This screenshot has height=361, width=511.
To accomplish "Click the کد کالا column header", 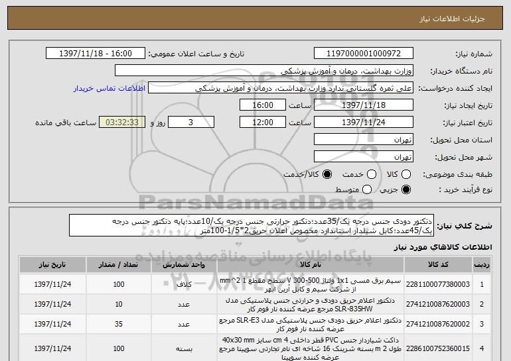I will pos(438,265).
